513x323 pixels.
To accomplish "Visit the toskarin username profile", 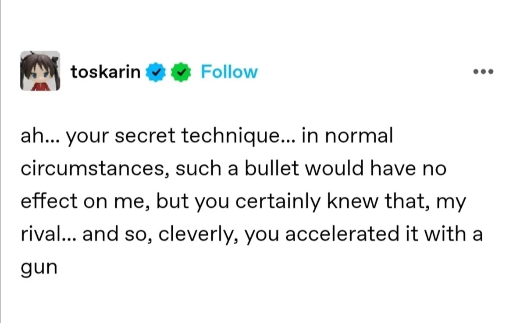I will [105, 71].
